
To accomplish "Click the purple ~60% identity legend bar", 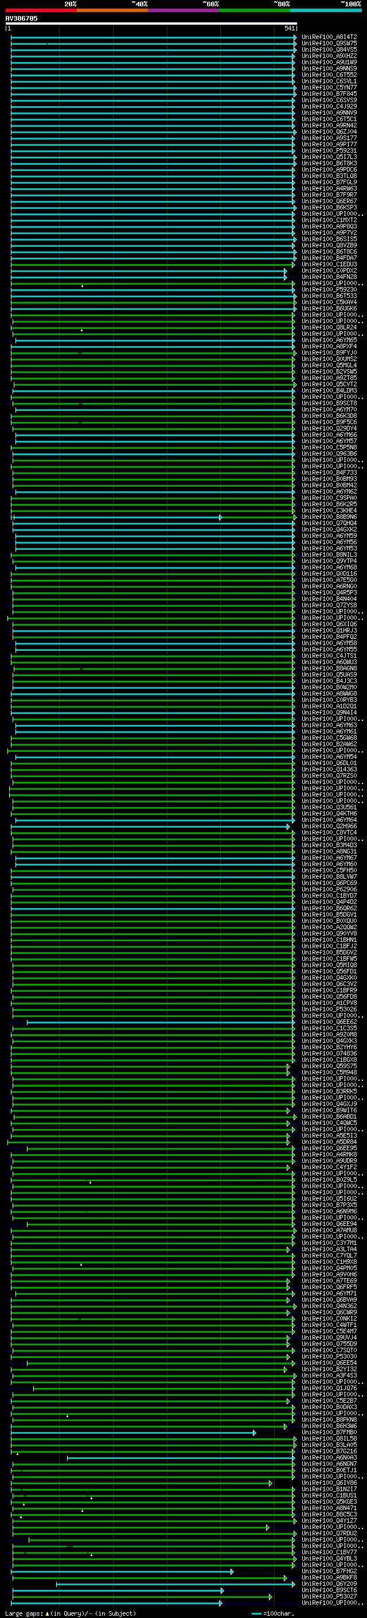I will coord(183,10).
